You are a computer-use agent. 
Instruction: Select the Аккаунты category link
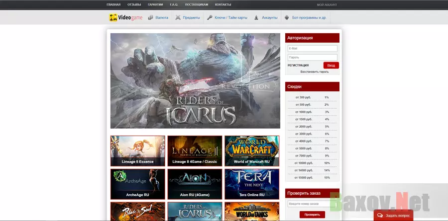pyautogui.click(x=270, y=18)
